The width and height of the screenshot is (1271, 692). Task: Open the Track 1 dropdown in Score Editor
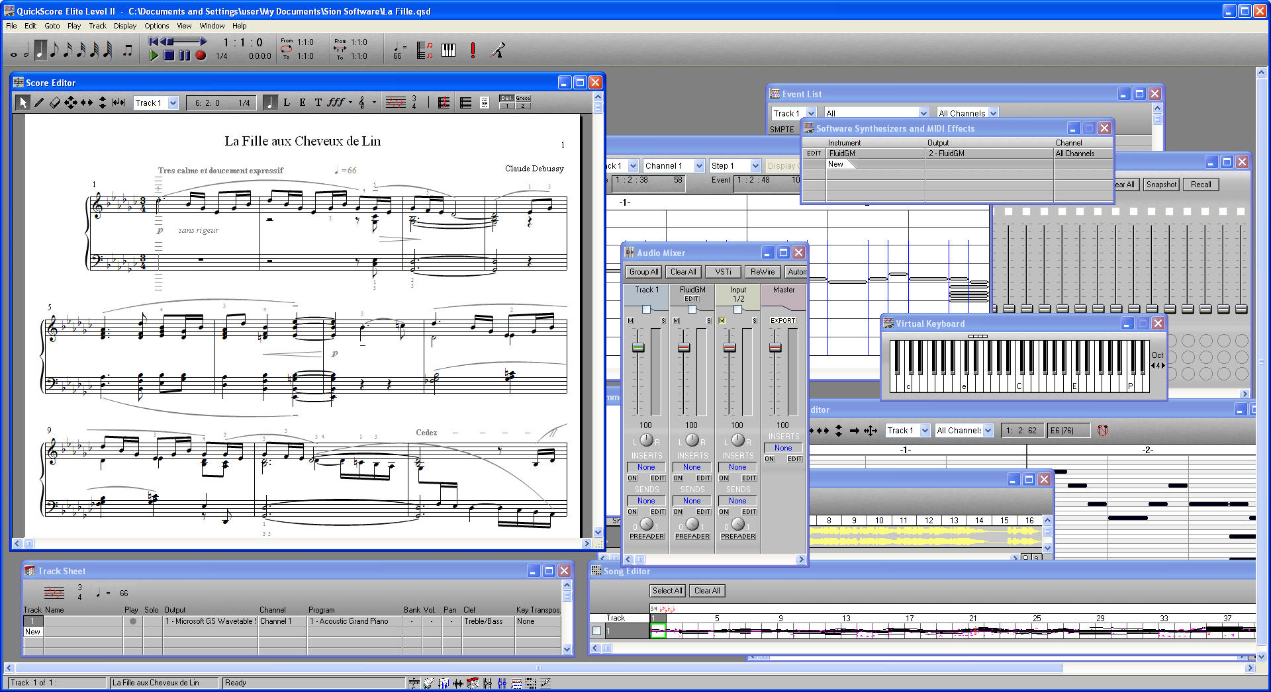(156, 103)
